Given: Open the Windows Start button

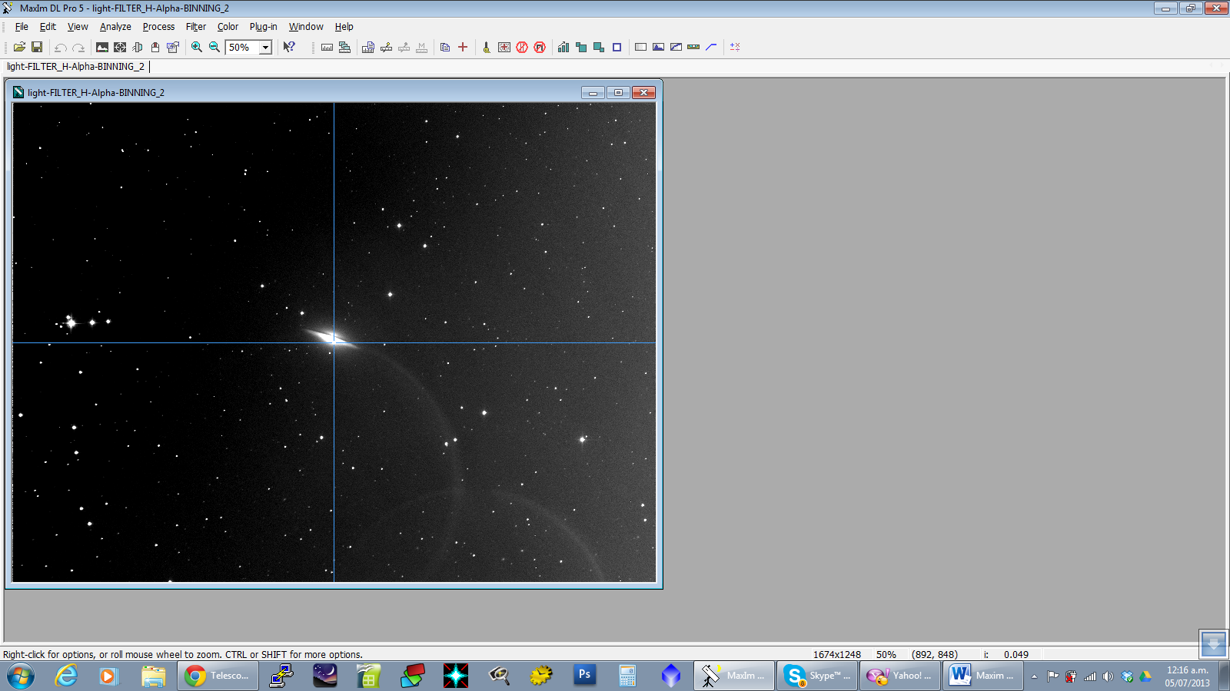Looking at the screenshot, I should 21,676.
